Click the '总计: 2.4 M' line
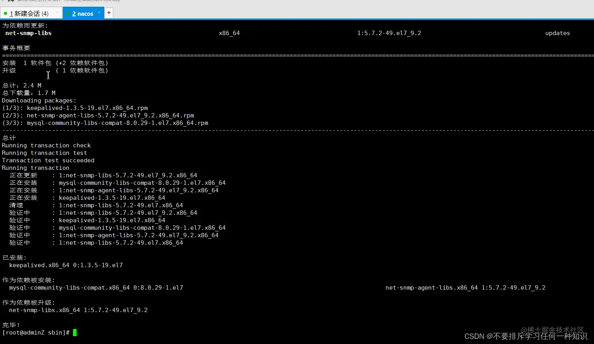The image size is (594, 344). pyautogui.click(x=22, y=86)
